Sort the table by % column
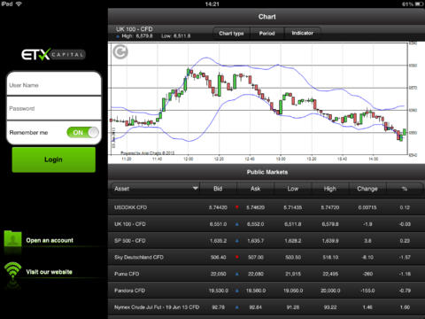Image resolution: width=425 pixels, height=319 pixels. (x=405, y=189)
